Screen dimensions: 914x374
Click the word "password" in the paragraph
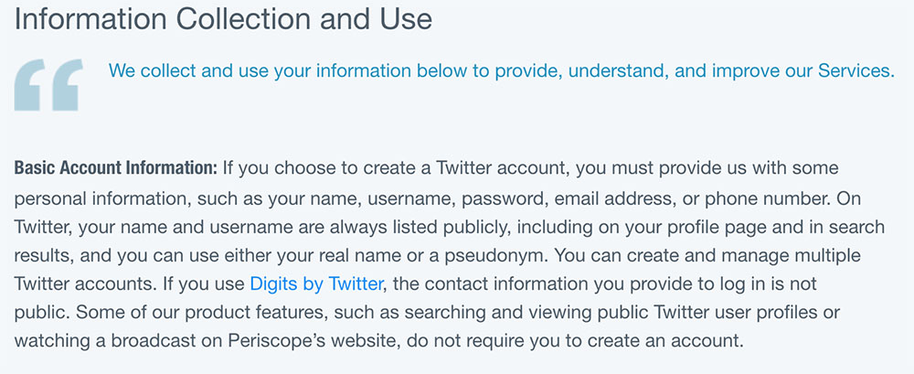[505, 199]
